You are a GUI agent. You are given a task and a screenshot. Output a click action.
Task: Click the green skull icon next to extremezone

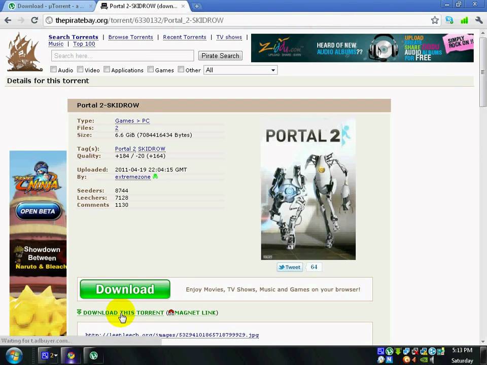click(x=155, y=176)
